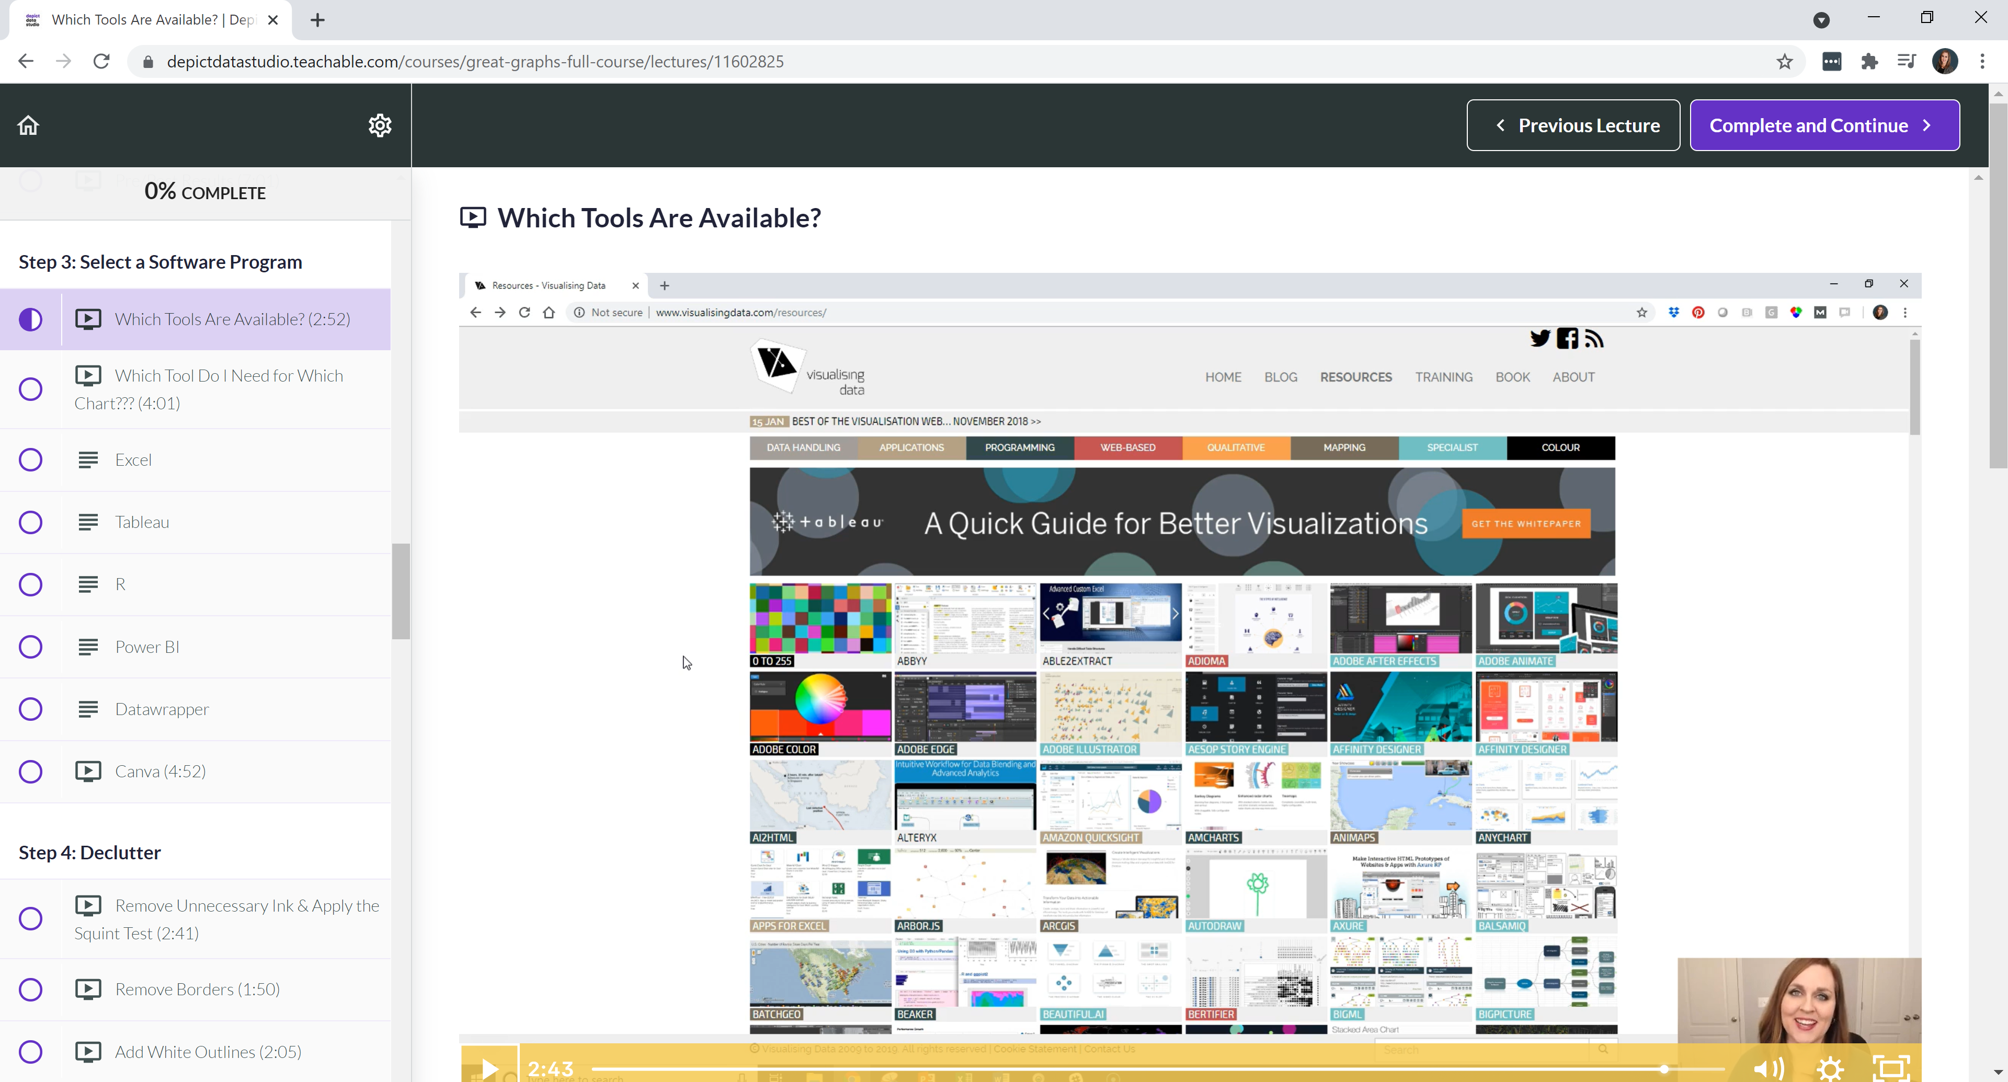This screenshot has height=1082, width=2008.
Task: Go to Previous Lecture
Action: [1573, 125]
